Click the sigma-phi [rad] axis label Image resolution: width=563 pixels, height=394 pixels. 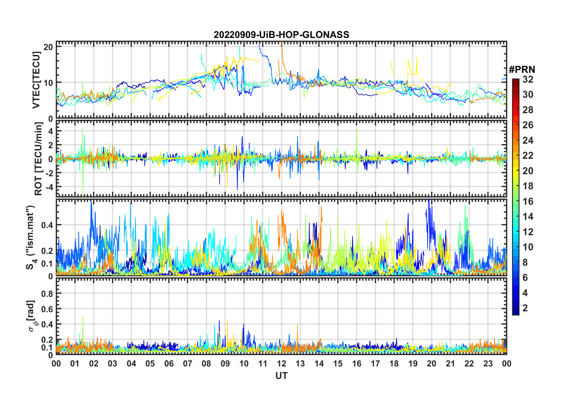(31, 316)
